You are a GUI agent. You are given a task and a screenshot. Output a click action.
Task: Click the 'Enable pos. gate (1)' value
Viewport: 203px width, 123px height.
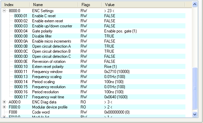[120, 31]
